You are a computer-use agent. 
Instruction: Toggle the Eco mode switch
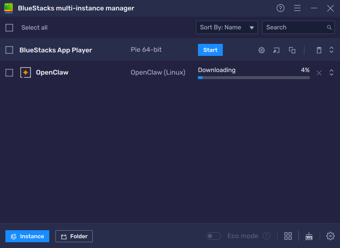coord(214,236)
